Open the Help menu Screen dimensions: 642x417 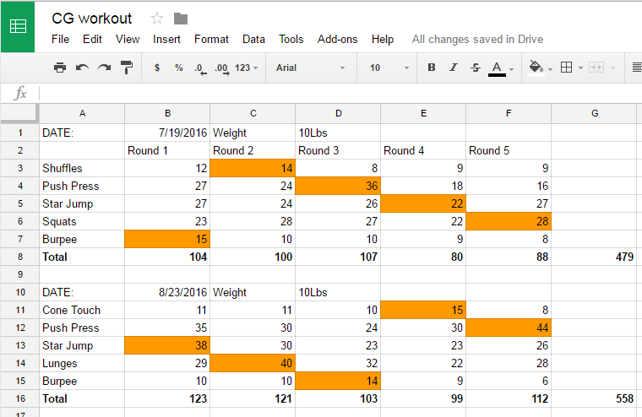tap(383, 40)
